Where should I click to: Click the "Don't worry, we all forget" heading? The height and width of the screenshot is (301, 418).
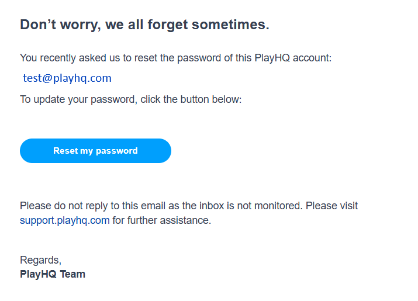(x=144, y=25)
